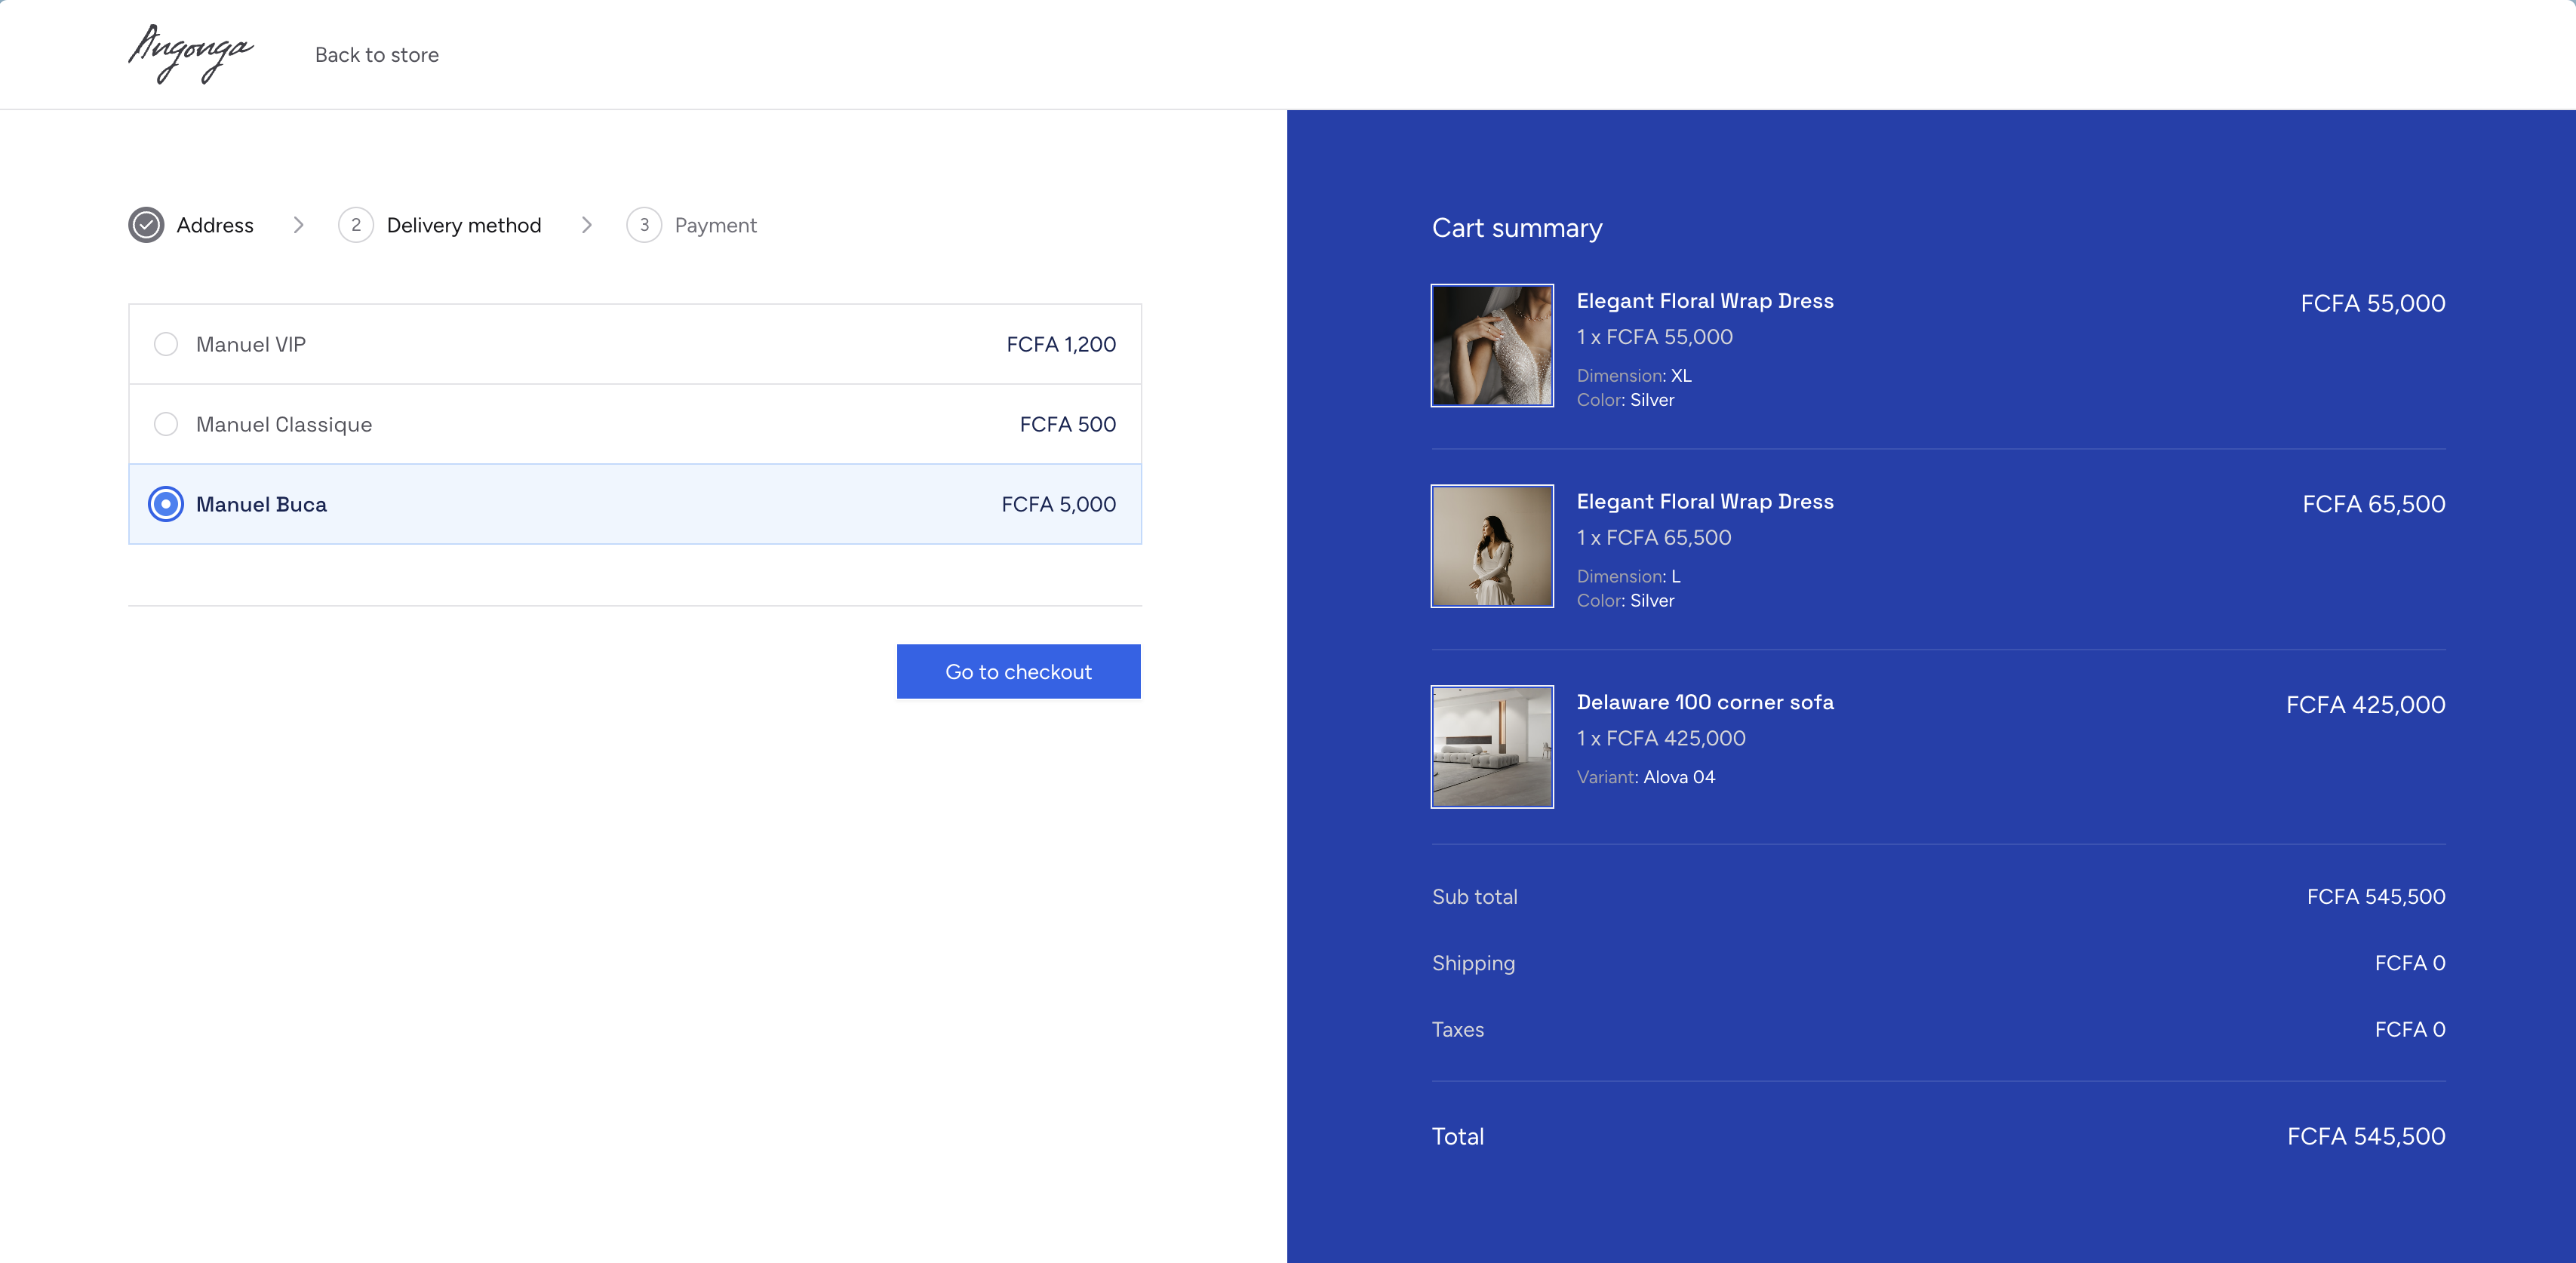Image resolution: width=2576 pixels, height=1263 pixels.
Task: Click the Manuel Classique FCFA 500 price
Action: point(1067,424)
